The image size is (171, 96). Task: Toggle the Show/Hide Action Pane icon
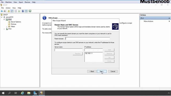26,11
